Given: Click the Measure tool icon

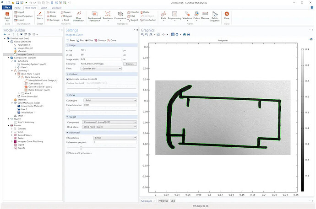Looking at the screenshot, I should pyautogui.click(x=205, y=16).
